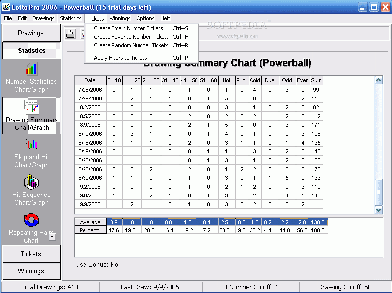
Task: Select the 8/2/2006 date cell
Action: 90,107
